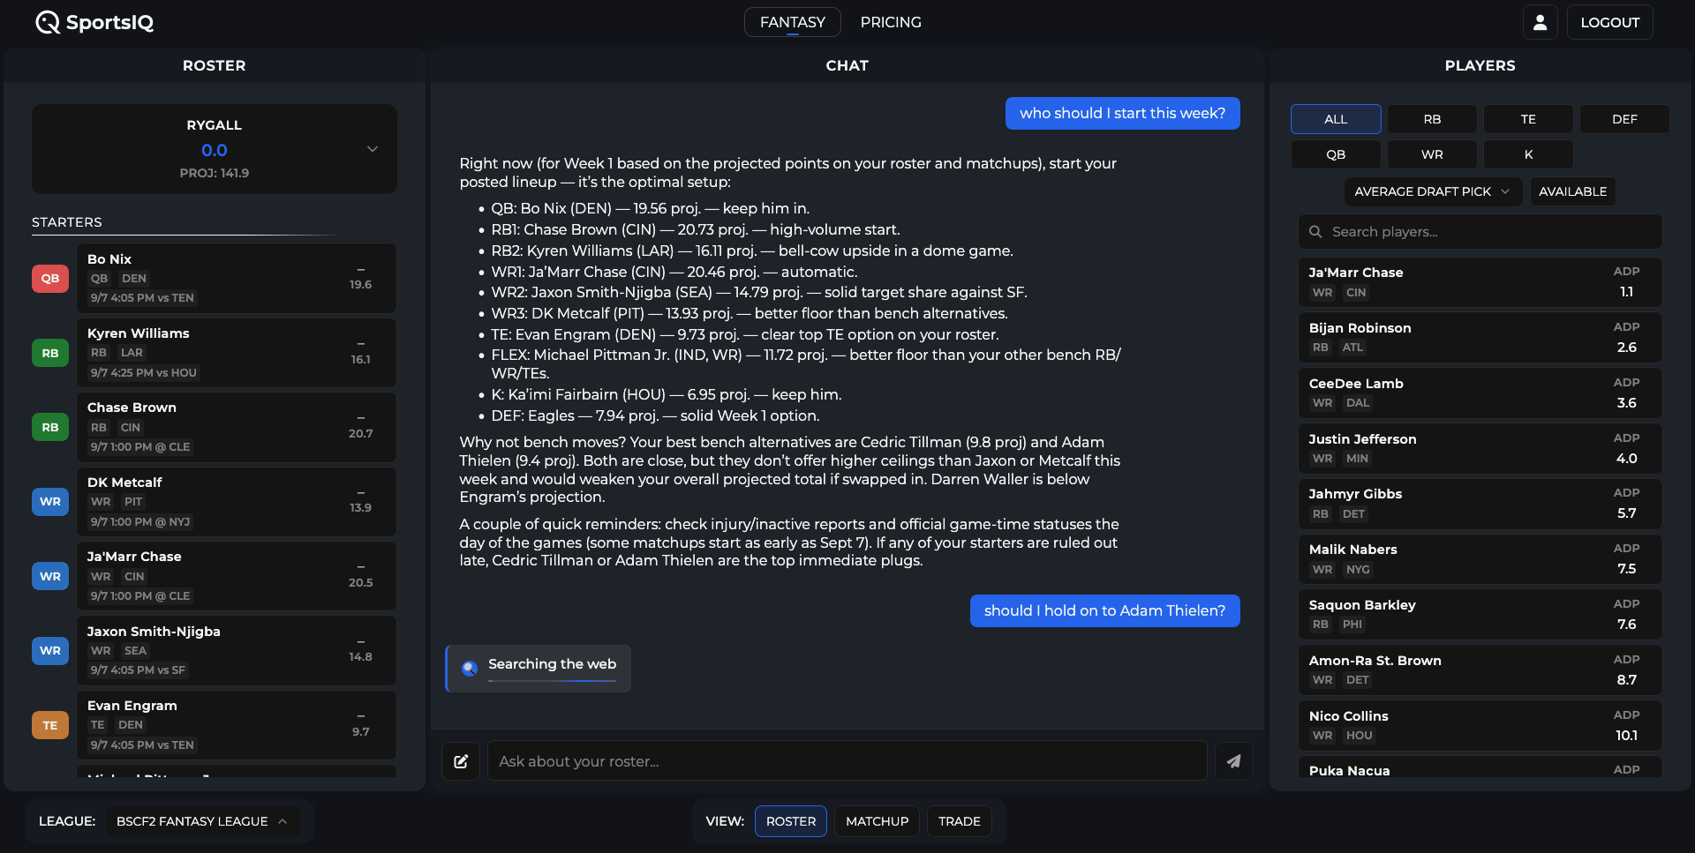Click the Searching the web status icon
1695x853 pixels.
tap(471, 668)
